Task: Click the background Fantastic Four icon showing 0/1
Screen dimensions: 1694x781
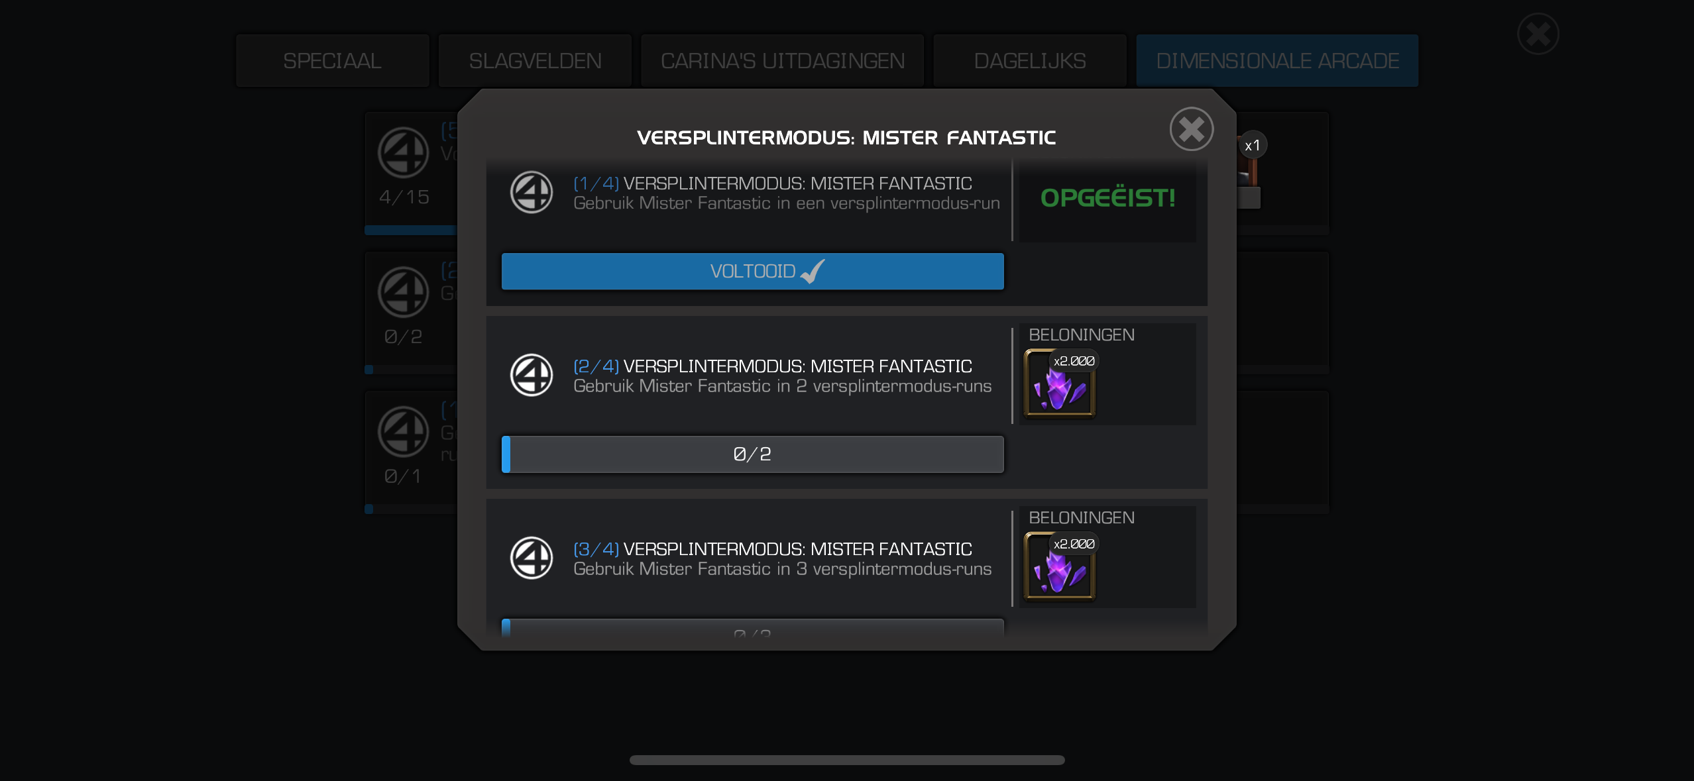Action: coord(403,432)
